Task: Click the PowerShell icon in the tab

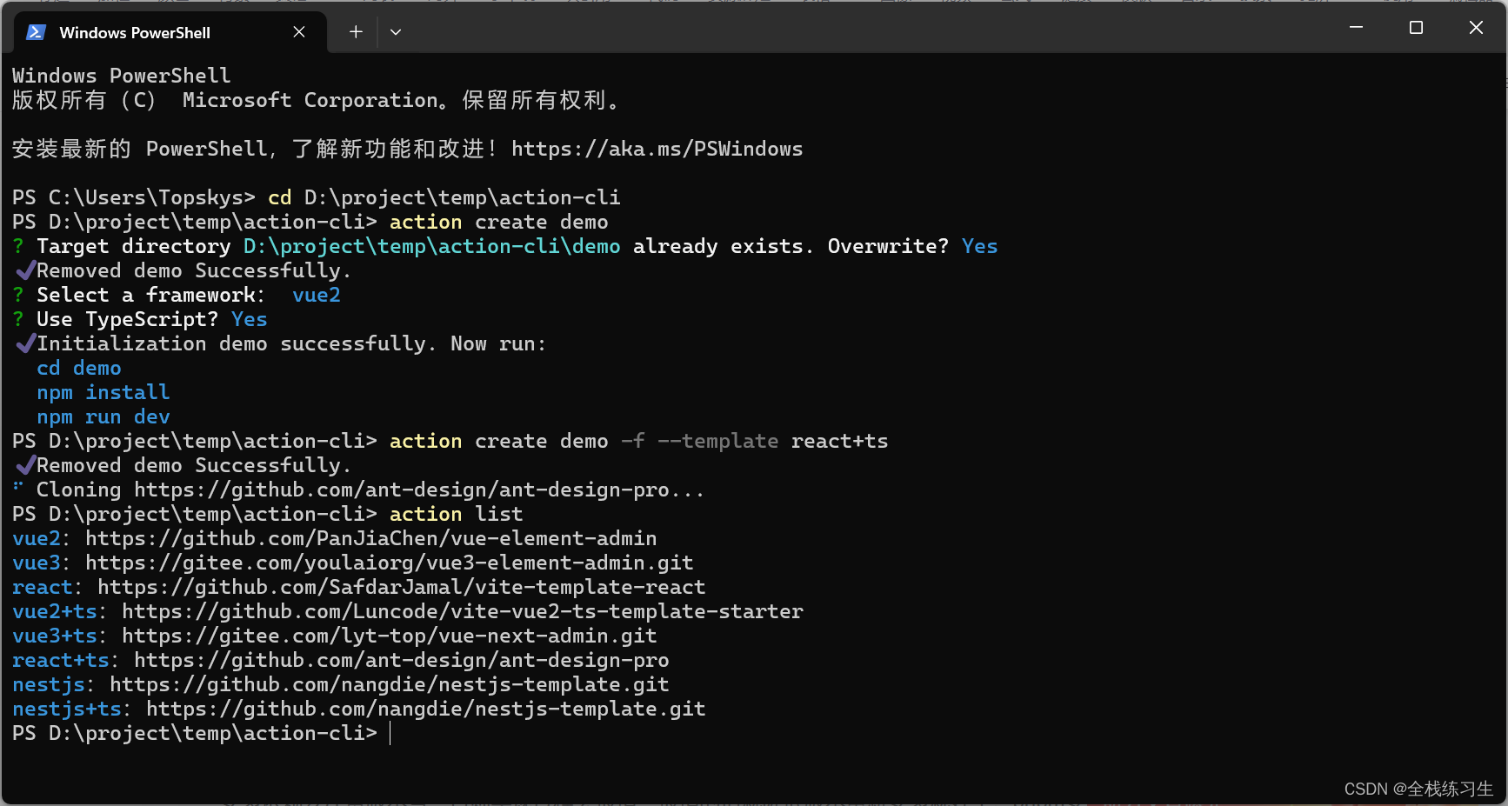Action: (x=36, y=32)
